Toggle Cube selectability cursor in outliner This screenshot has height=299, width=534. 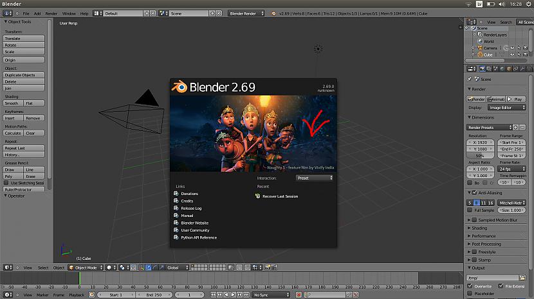[x=519, y=55]
